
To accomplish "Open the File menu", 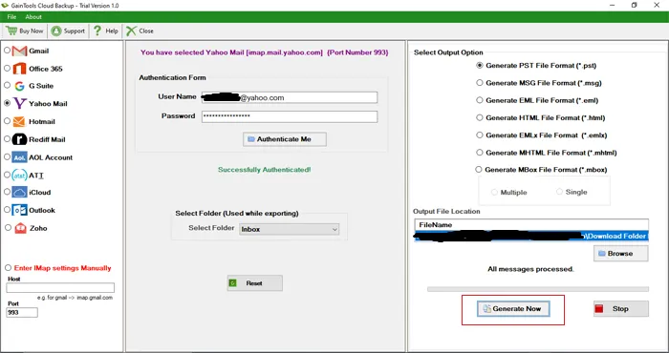I will coord(11,17).
